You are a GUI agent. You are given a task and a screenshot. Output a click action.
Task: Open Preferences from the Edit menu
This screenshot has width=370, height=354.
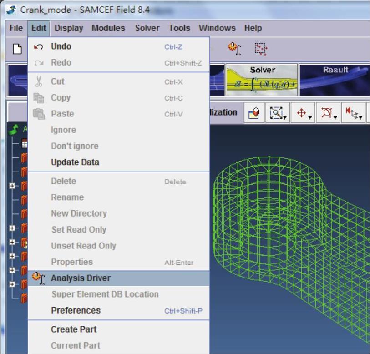point(76,310)
